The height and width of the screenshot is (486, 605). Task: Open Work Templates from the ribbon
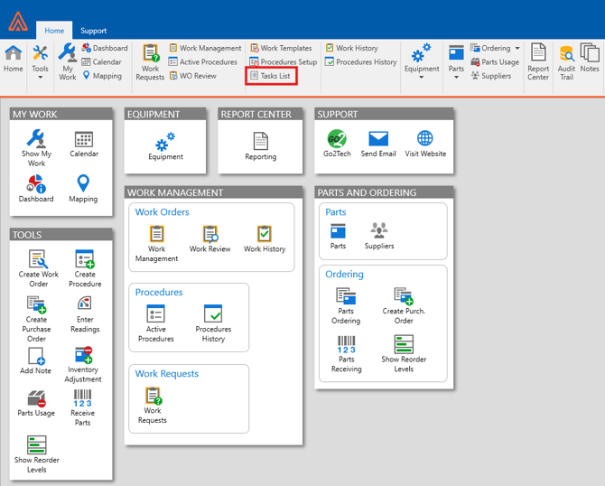point(281,49)
